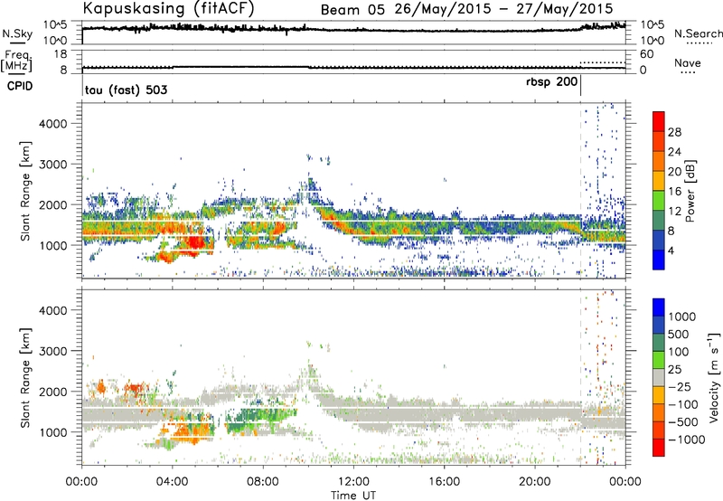723x501 pixels.
Task: Click the 28 tick on Power colorbar
Action: click(674, 132)
